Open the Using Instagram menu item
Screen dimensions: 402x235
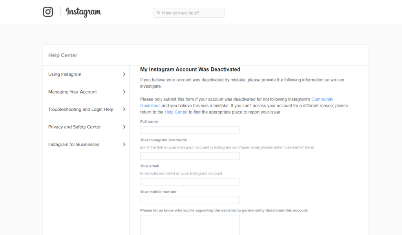click(x=65, y=74)
